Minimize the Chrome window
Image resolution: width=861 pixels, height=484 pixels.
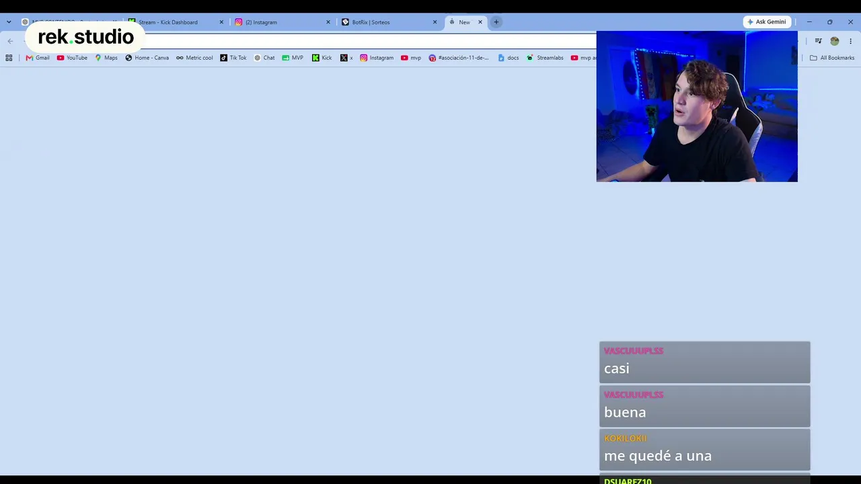click(x=809, y=22)
